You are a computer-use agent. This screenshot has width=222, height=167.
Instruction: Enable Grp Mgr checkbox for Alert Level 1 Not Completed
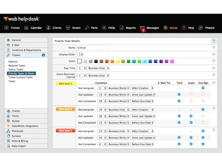point(203,101)
